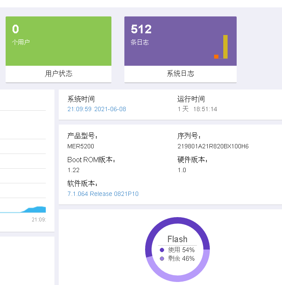Click the bar chart icon on log card

(x=221, y=47)
